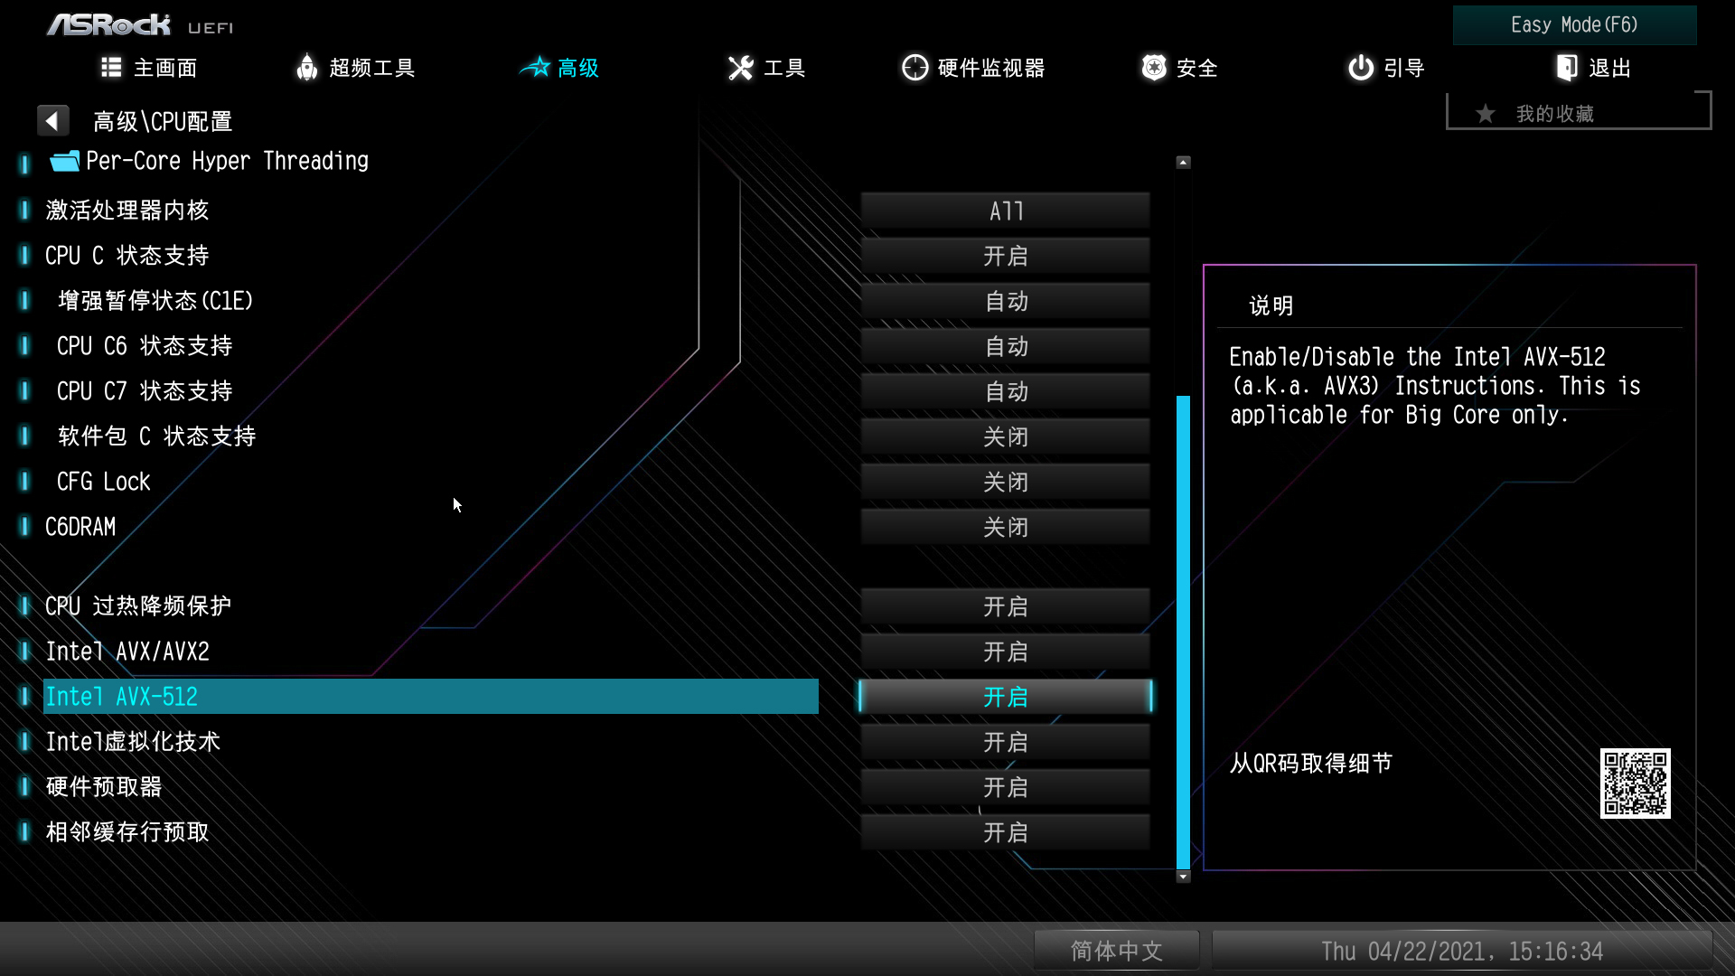1735x976 pixels.
Task: Click the 退出 door icon
Action: (1567, 68)
